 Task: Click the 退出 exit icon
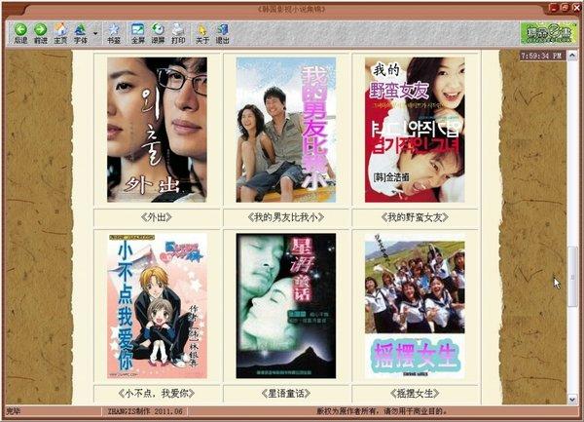click(x=222, y=33)
